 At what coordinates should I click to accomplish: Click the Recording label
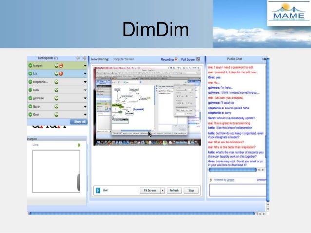point(167,59)
